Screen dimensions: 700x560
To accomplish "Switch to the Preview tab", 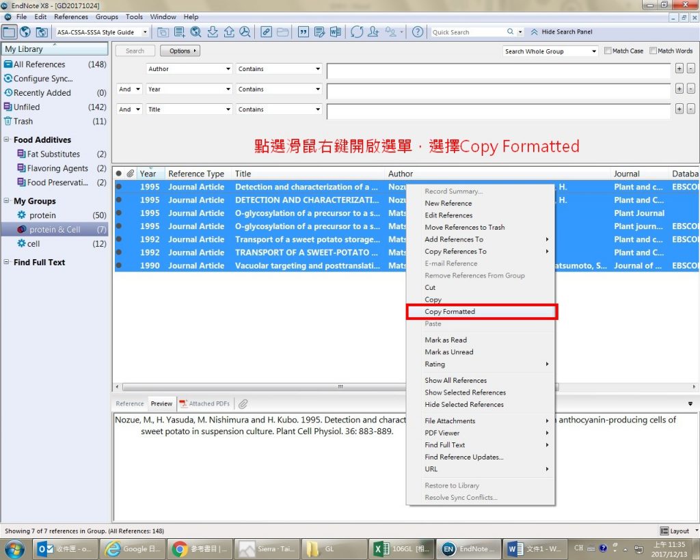I will [161, 403].
